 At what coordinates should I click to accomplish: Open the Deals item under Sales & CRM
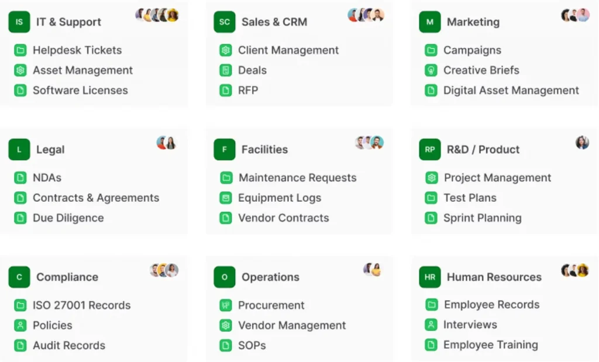coord(252,70)
